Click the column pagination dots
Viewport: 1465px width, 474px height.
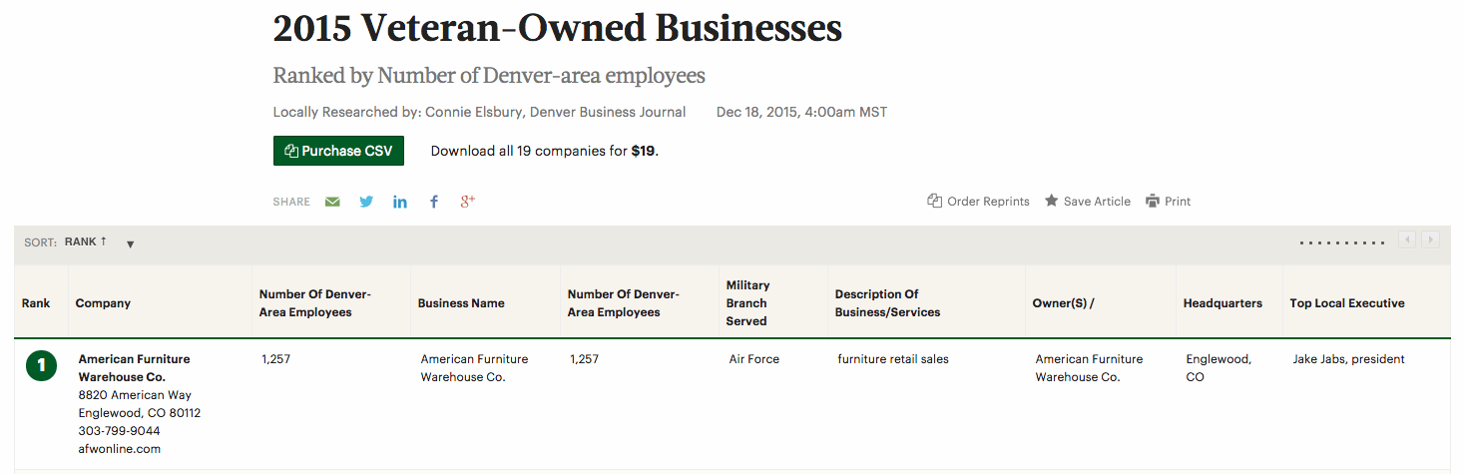pos(1342,242)
